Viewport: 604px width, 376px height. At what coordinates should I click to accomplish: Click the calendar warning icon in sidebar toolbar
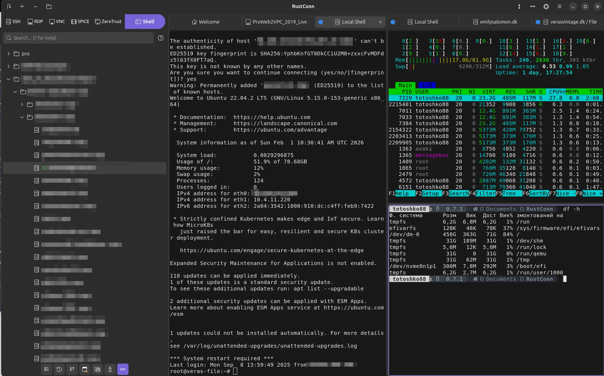(x=85, y=369)
